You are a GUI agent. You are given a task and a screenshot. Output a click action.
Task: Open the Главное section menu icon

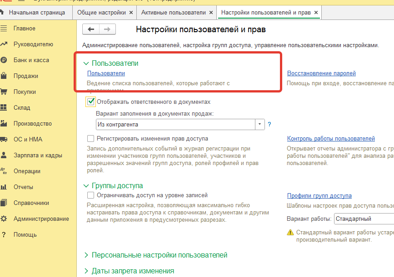click(4, 28)
